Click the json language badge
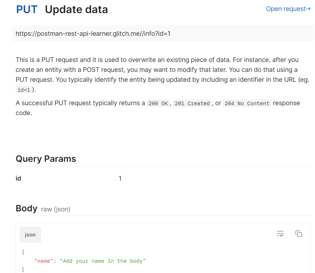This screenshot has height=273, width=315. click(30, 235)
